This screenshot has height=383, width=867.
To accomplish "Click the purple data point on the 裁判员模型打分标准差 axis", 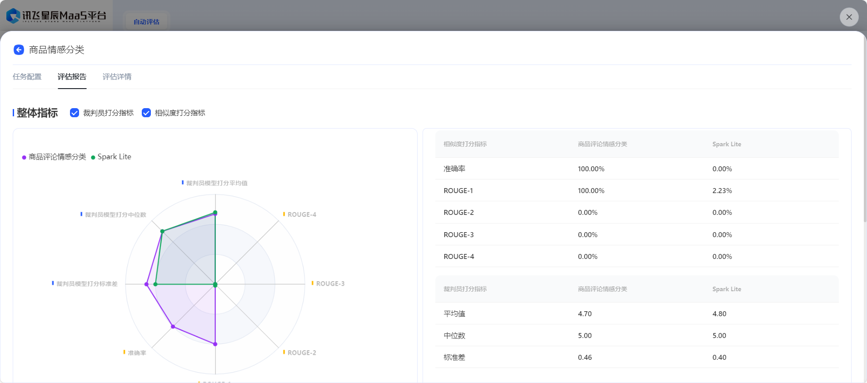I will point(146,284).
